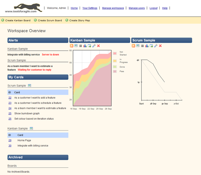Click the Alerts panel header
The image size is (201, 175).
[x=38, y=40]
